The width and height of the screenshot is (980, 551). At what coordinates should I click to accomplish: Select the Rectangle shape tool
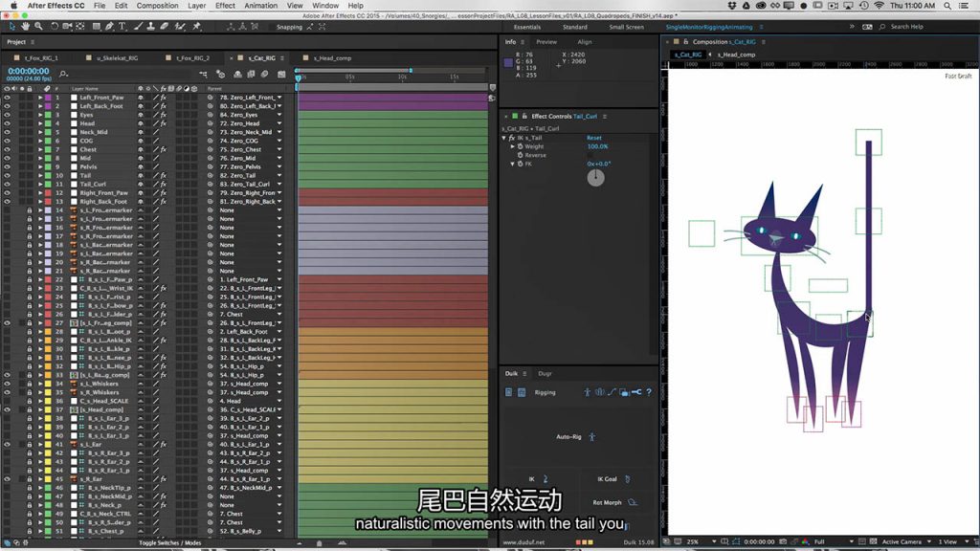click(x=97, y=27)
